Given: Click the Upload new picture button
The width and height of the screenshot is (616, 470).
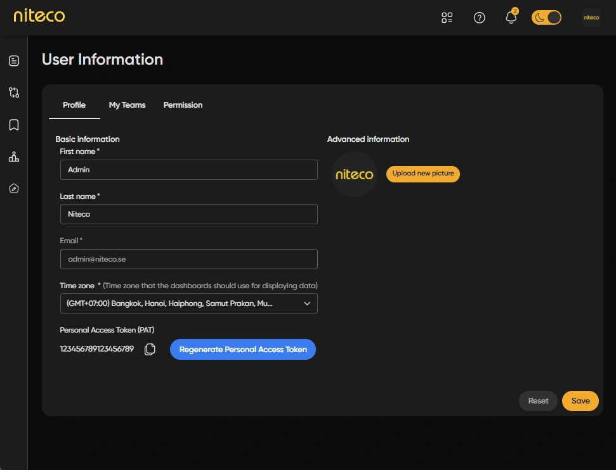Looking at the screenshot, I should [423, 174].
